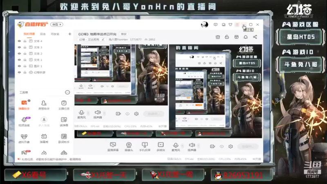Switch to the 我的场景 tab

(29, 34)
